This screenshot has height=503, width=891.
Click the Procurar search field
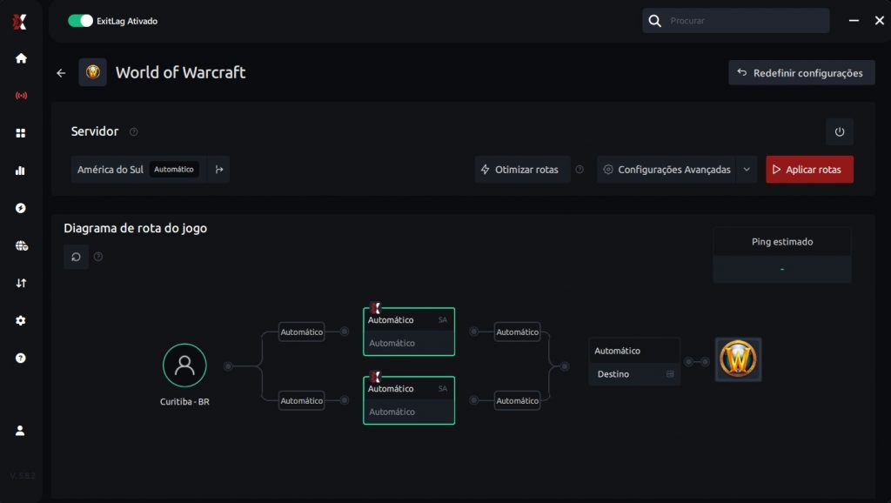tap(744, 21)
